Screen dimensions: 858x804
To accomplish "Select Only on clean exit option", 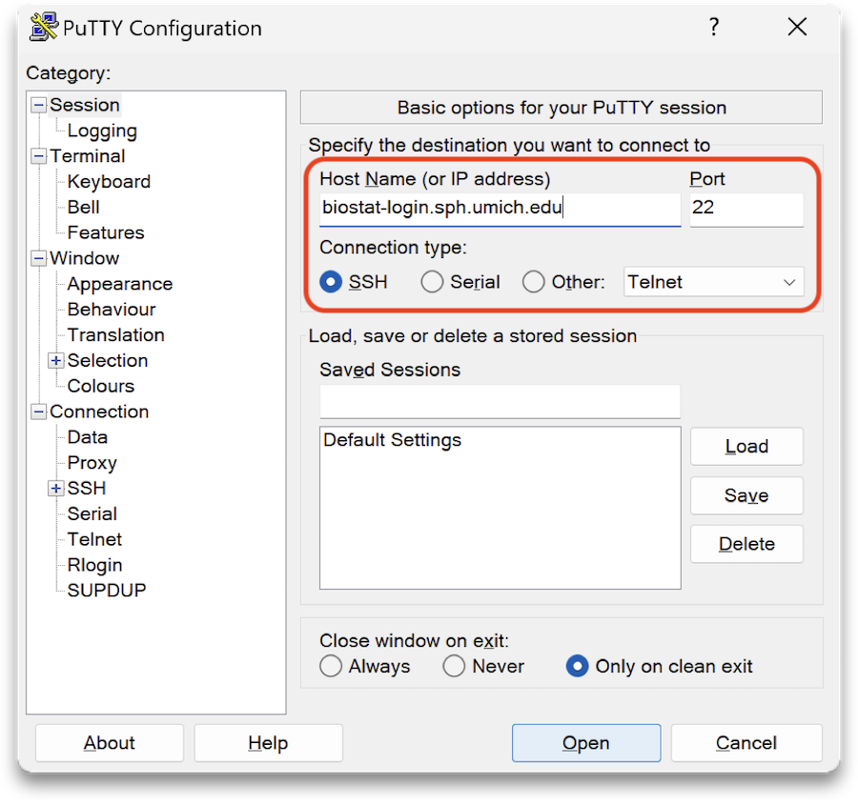I will pos(577,667).
